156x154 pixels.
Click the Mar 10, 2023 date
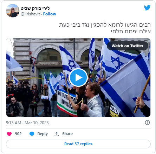(37, 123)
